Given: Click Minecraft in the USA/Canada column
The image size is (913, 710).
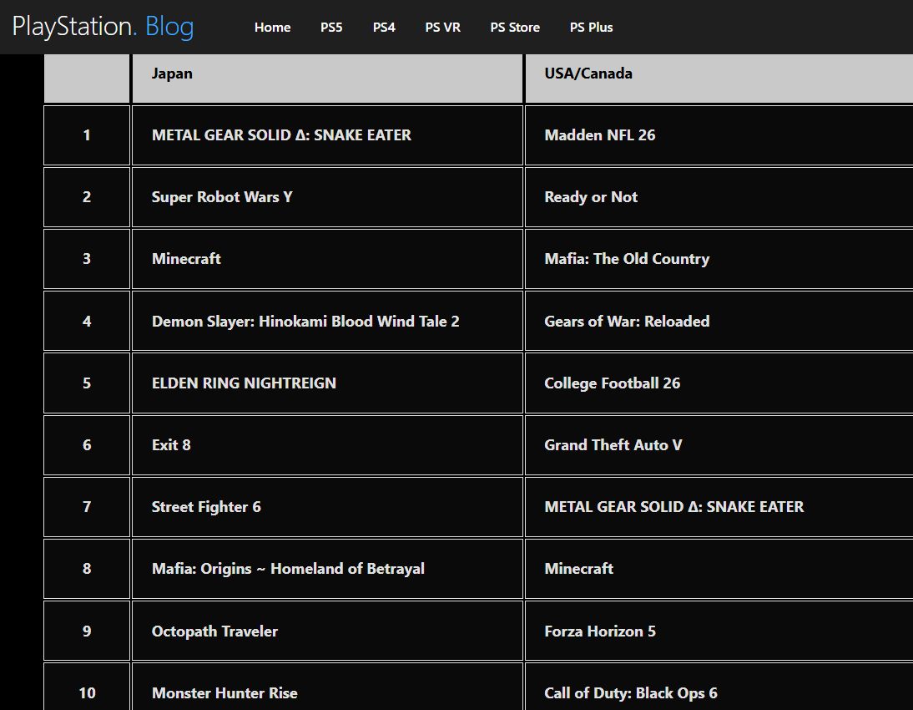Looking at the screenshot, I should pos(719,569).
